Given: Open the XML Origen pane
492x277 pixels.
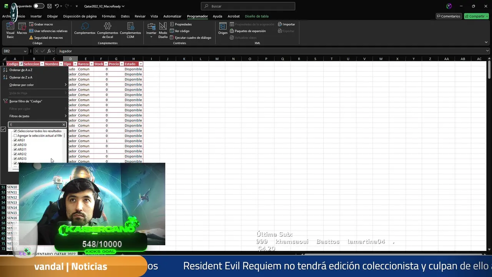Looking at the screenshot, I should click(223, 29).
